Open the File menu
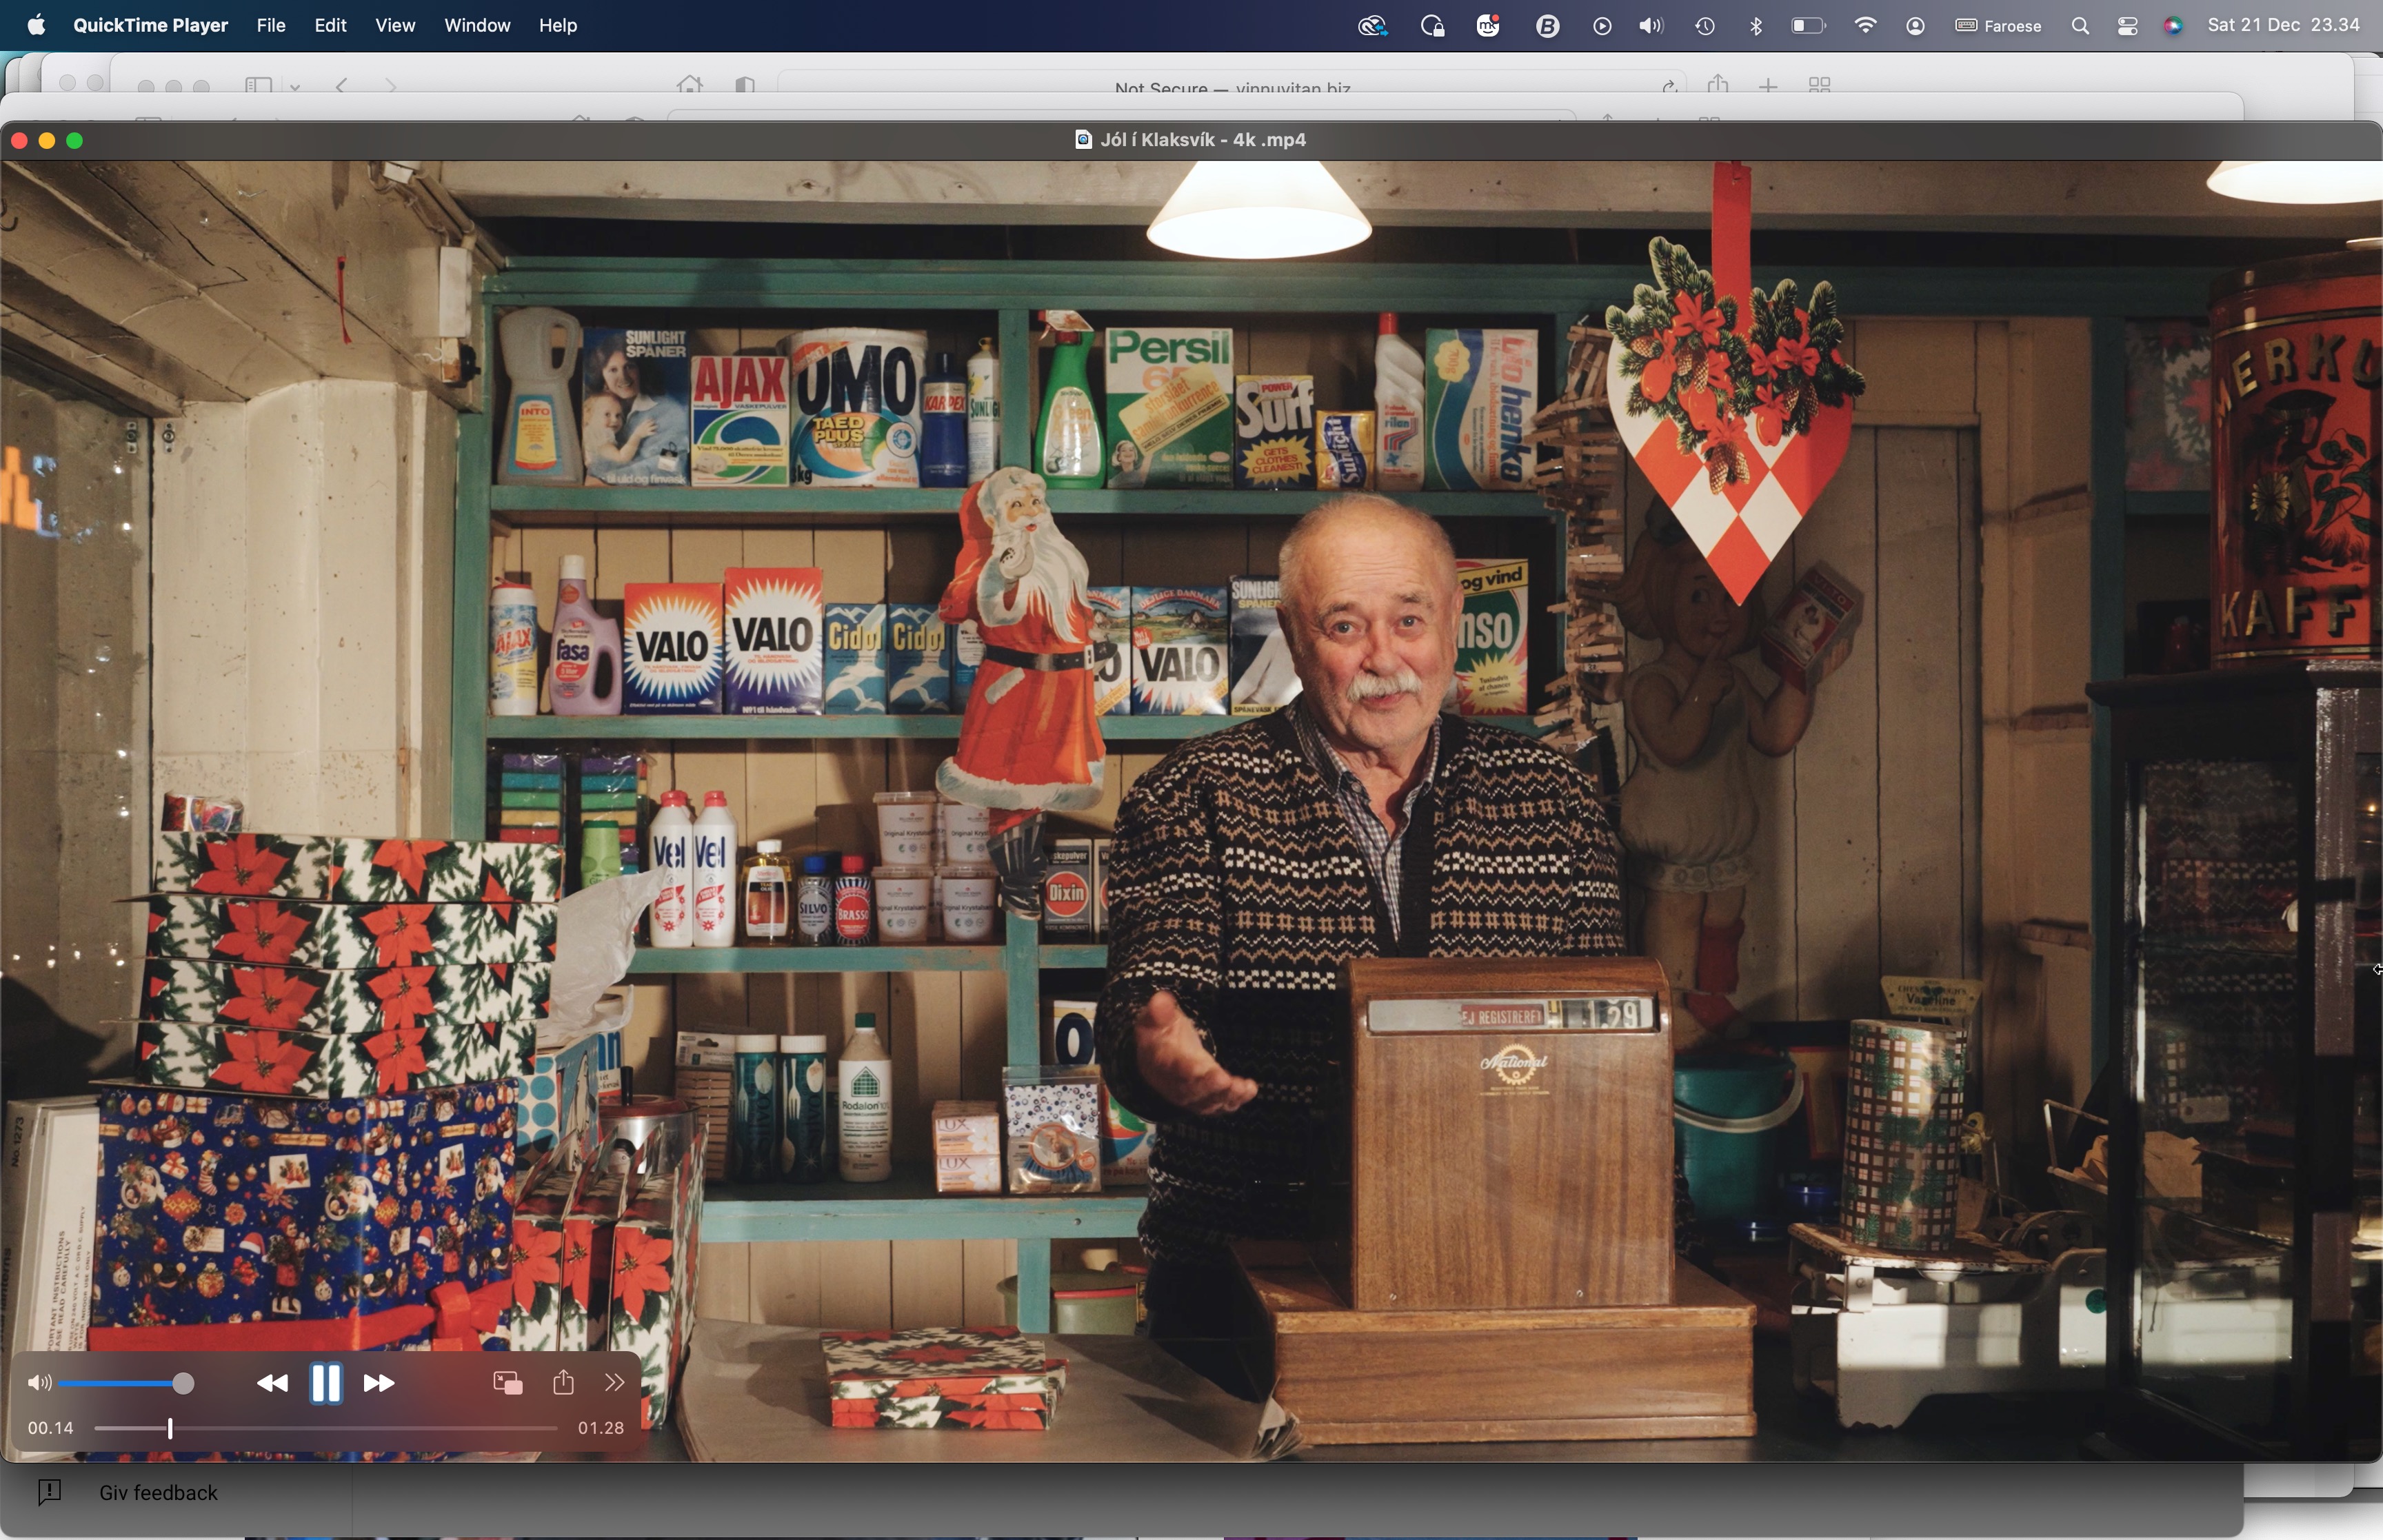This screenshot has width=2383, height=1540. coord(271,26)
